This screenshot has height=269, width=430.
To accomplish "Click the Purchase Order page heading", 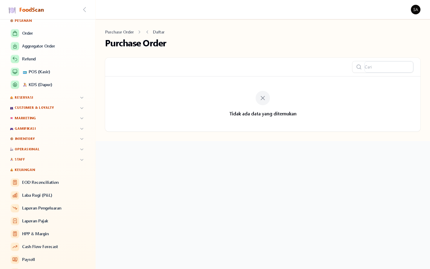I will [136, 43].
